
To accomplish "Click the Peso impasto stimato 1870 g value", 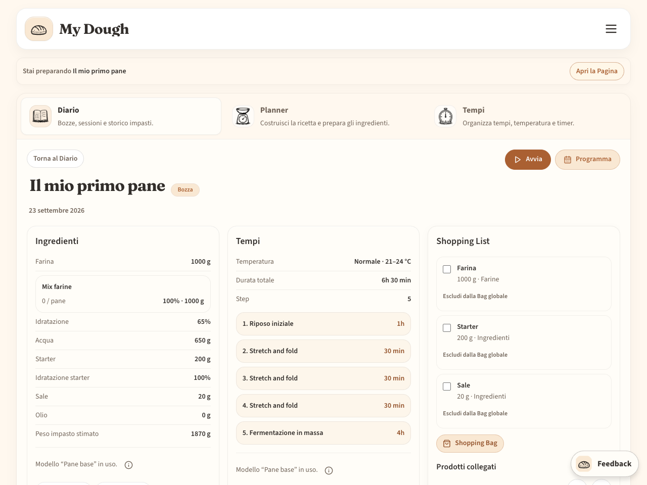I will tap(201, 434).
